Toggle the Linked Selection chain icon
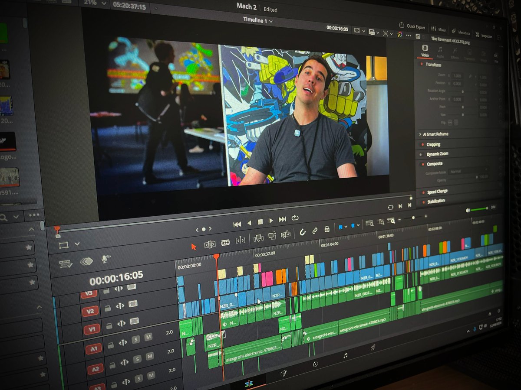This screenshot has height=390, width=521. (315, 231)
